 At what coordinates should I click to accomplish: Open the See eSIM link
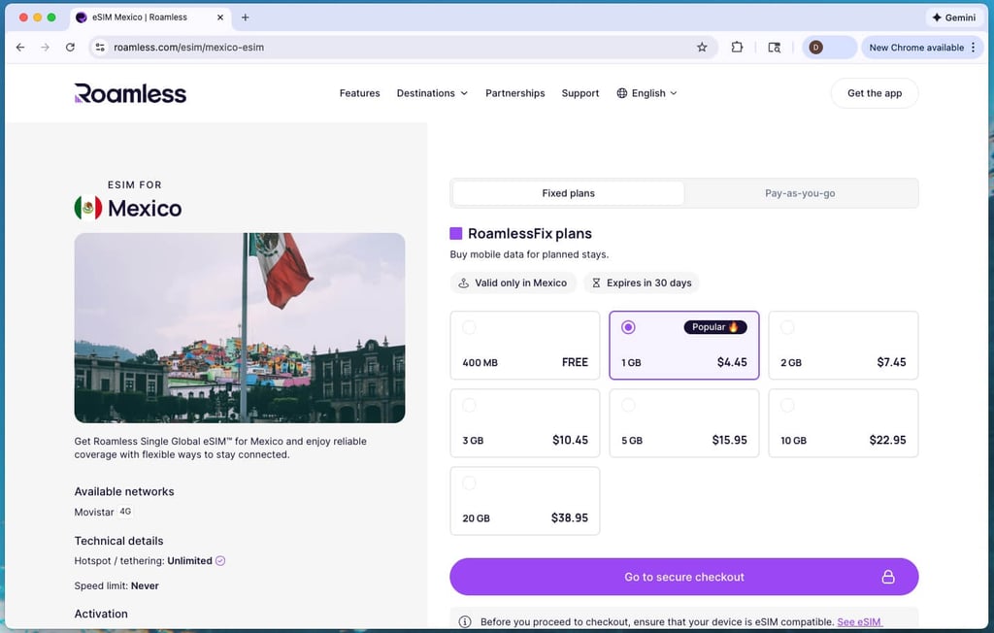859,621
